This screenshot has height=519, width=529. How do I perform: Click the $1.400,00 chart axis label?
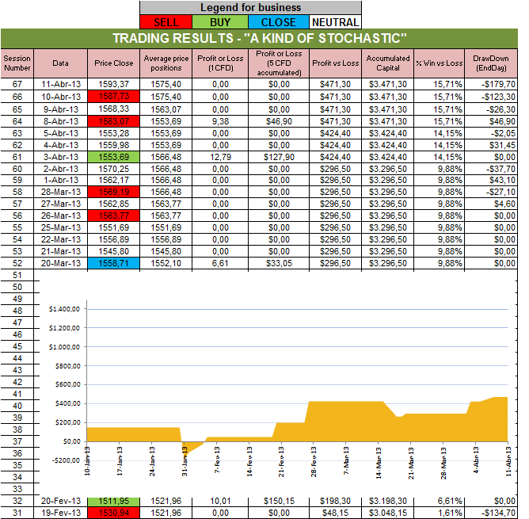coord(64,309)
